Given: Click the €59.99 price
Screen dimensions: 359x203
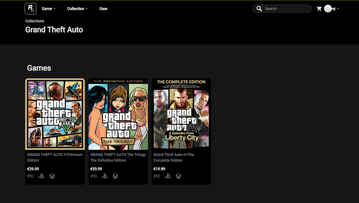Looking at the screenshot, I should point(96,169).
